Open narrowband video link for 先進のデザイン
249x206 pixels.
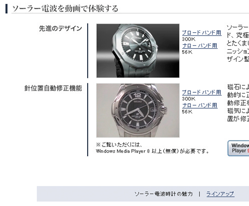(200, 46)
